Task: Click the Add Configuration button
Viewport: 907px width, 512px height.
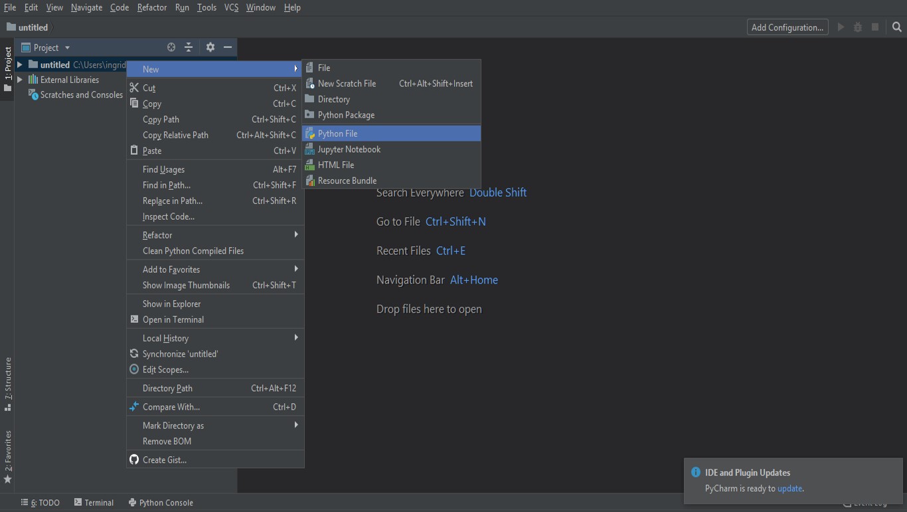Action: [787, 27]
